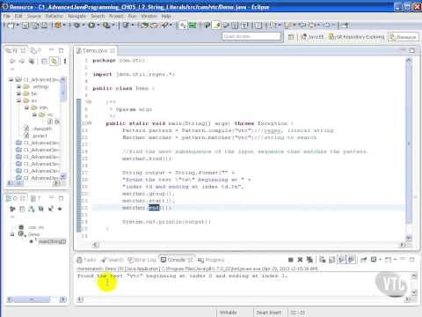The image size is (422, 317).
Task: Click the navigator Forward arrow icon
Action: click(22, 61)
